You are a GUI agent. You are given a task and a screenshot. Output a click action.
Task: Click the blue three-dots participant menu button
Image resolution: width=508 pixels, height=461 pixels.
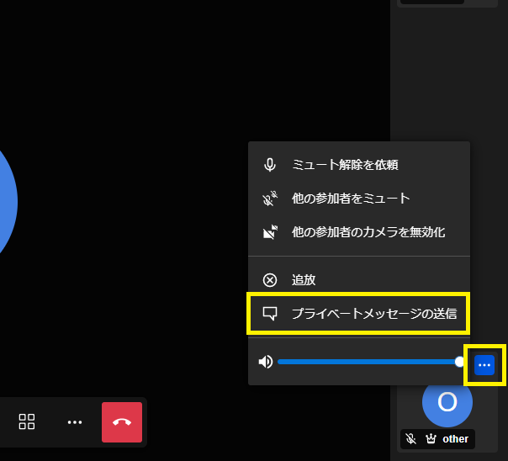click(x=484, y=365)
